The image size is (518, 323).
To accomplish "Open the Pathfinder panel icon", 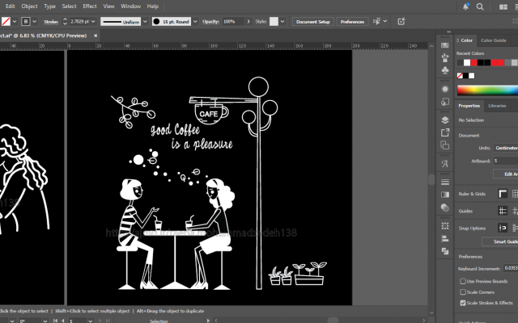I will click(445, 251).
